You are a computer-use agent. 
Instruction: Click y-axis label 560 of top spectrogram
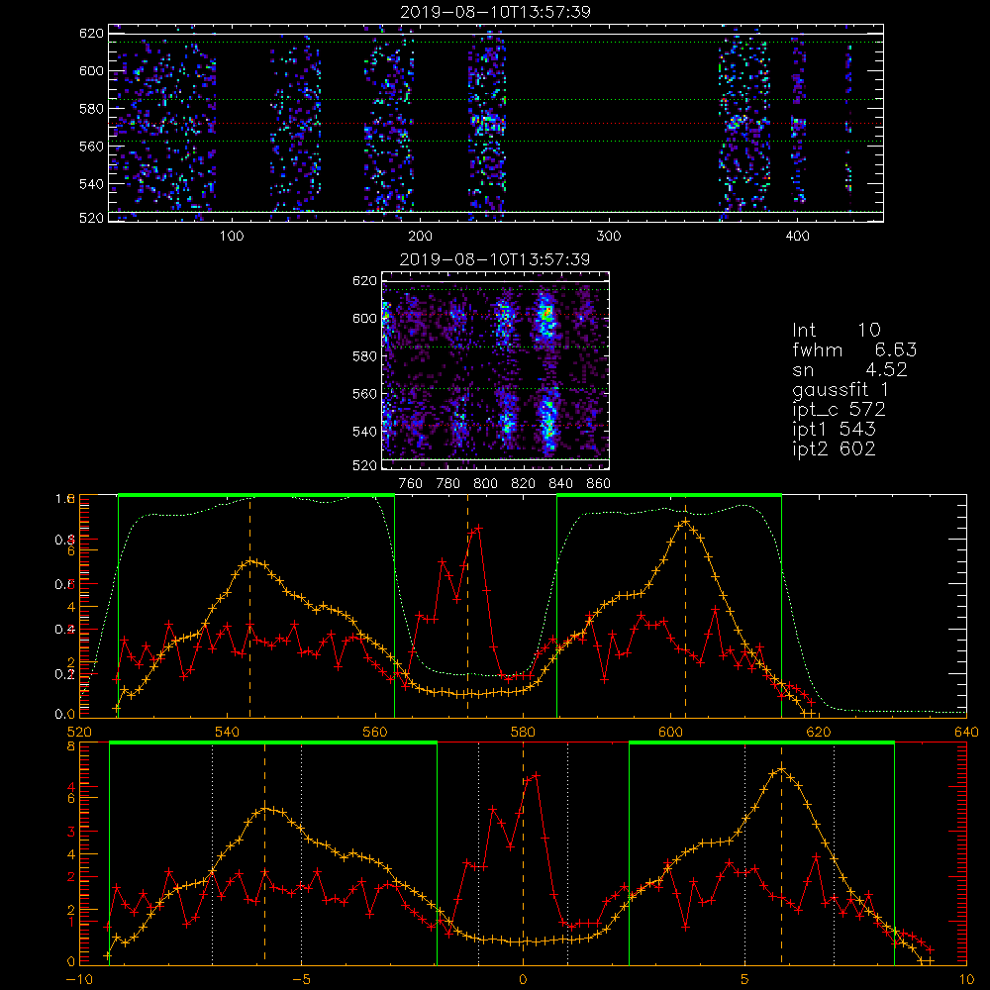(x=91, y=147)
